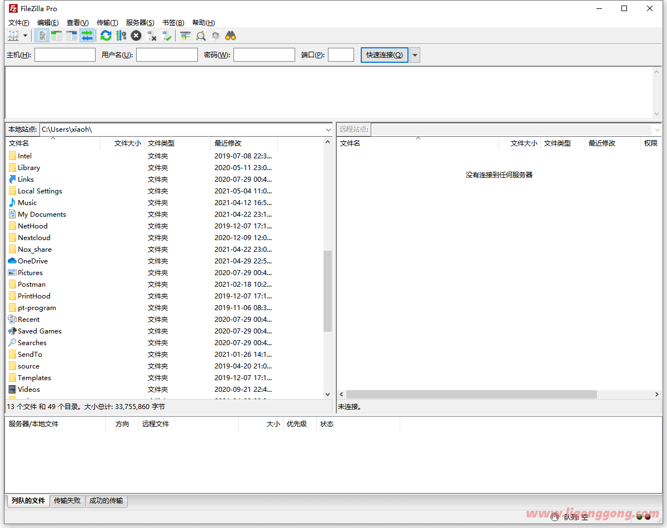Open the 书签(B) menu
The height and width of the screenshot is (528, 667).
173,23
